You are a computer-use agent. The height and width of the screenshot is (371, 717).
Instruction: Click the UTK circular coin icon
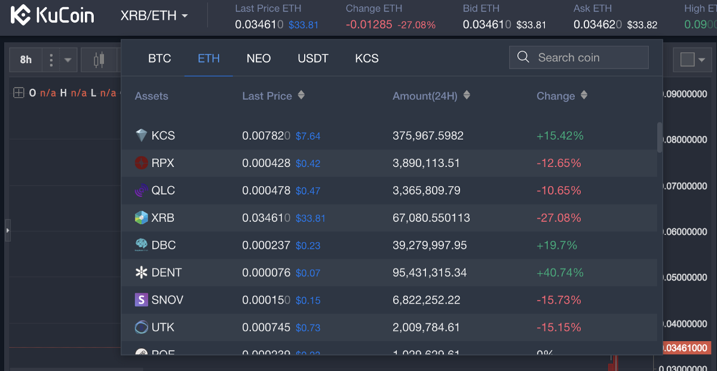(141, 327)
